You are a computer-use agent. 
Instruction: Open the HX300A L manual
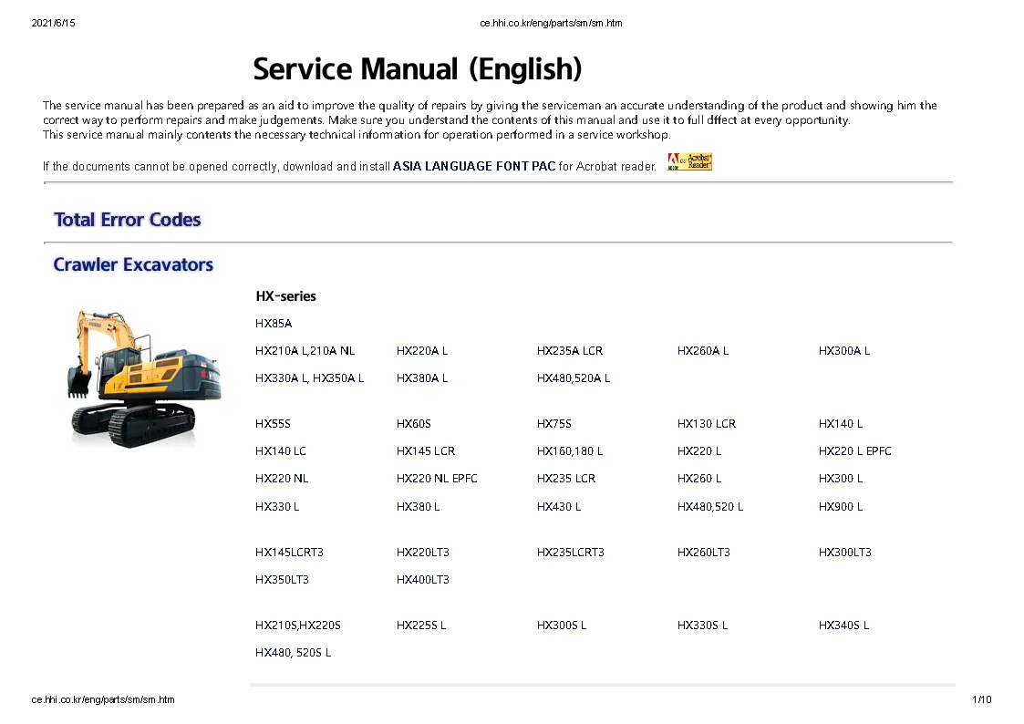843,350
